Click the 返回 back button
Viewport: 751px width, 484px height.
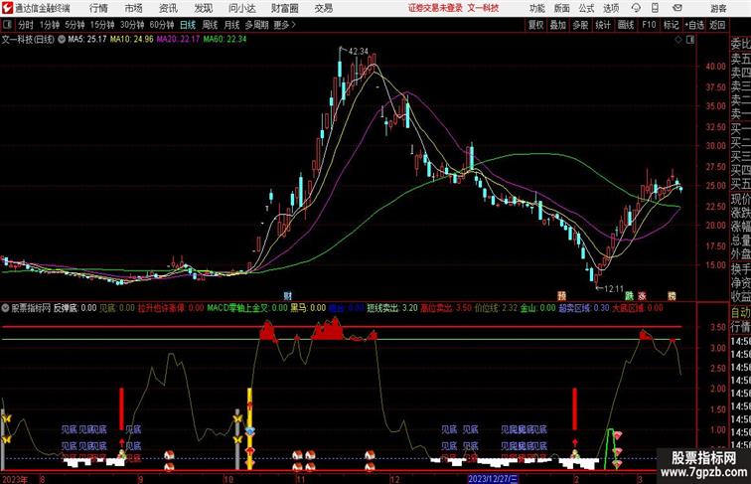[x=717, y=25]
